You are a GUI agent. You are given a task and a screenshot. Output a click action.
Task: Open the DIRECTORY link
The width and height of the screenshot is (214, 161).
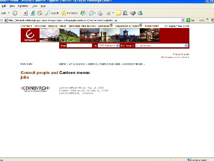coord(152,26)
